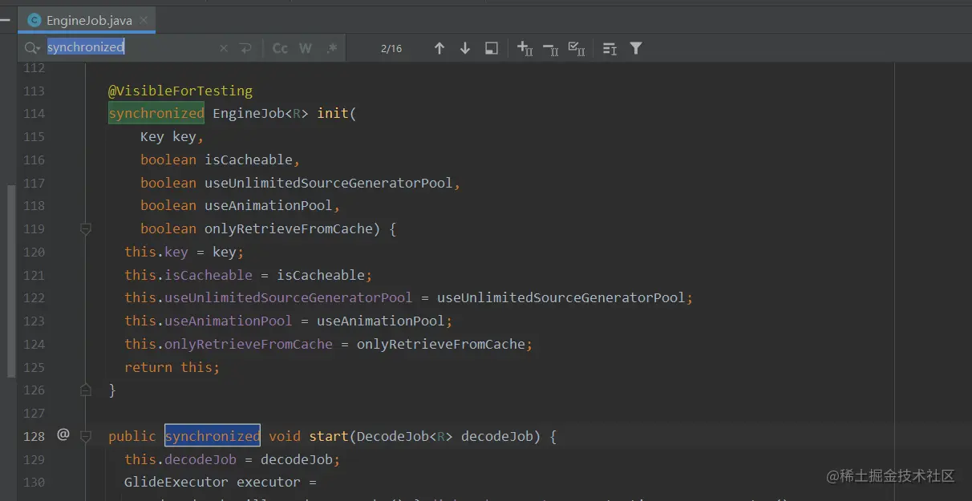Viewport: 972px width, 501px height.
Task: Click 'boolean useAnimationPool,' parameter
Action: click(x=241, y=205)
